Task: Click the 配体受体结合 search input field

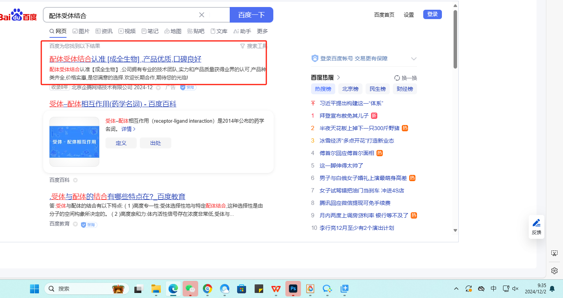Action: pos(121,16)
